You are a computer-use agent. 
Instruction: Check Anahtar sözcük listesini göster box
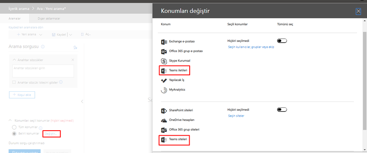pos(14,82)
